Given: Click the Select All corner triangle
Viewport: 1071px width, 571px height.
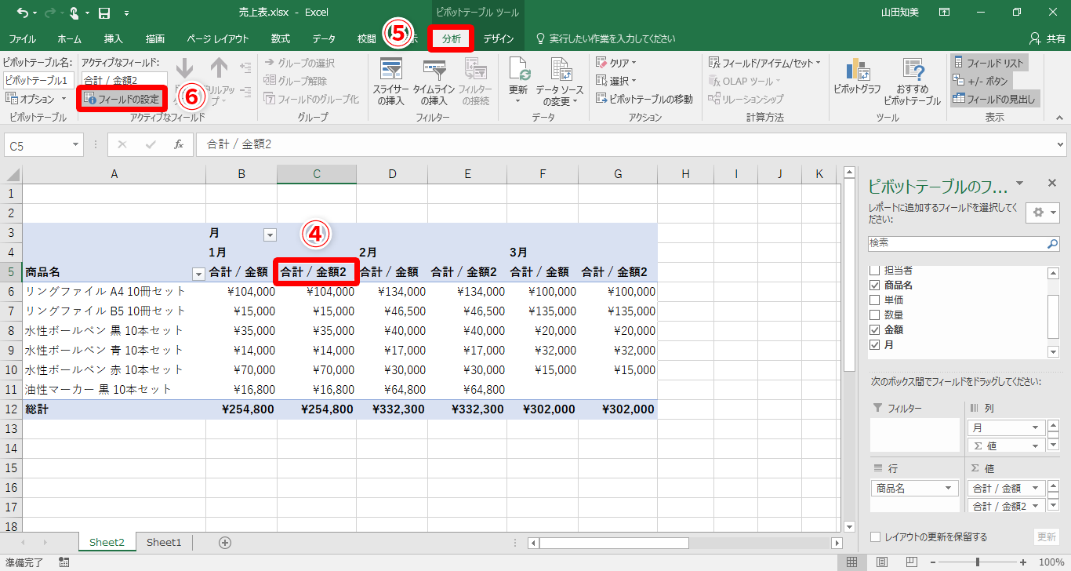Looking at the screenshot, I should tap(12, 174).
